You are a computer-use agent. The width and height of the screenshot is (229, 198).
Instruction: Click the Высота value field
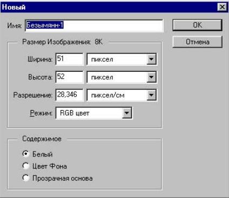(x=70, y=77)
